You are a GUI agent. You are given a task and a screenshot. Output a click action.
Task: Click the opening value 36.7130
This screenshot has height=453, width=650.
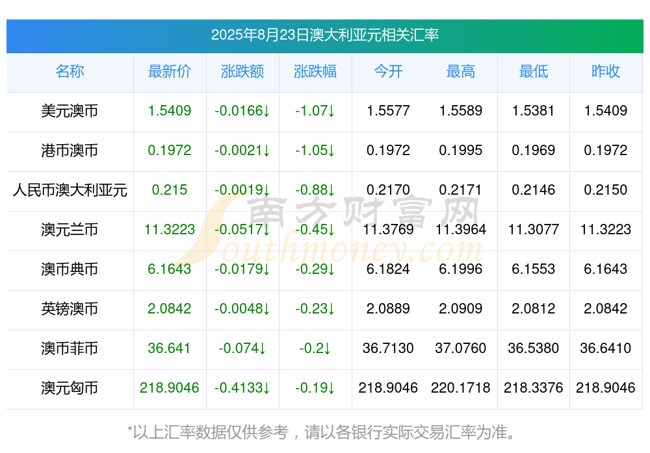pos(388,349)
